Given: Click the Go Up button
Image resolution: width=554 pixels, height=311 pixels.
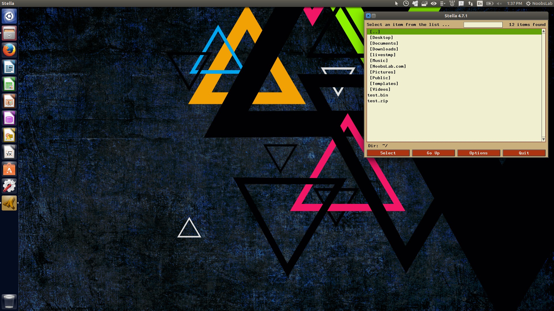Looking at the screenshot, I should 433,153.
